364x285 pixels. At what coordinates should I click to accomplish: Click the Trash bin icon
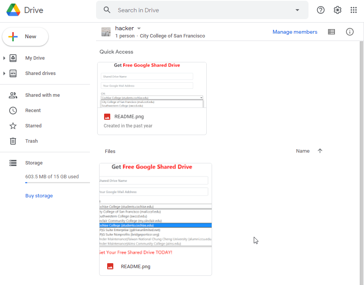pos(13,141)
